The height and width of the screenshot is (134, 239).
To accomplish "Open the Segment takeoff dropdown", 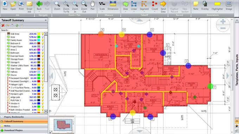I will [144, 12].
